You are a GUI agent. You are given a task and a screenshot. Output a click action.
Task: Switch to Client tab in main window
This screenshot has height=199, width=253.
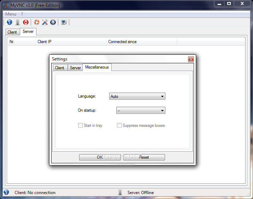[12, 32]
